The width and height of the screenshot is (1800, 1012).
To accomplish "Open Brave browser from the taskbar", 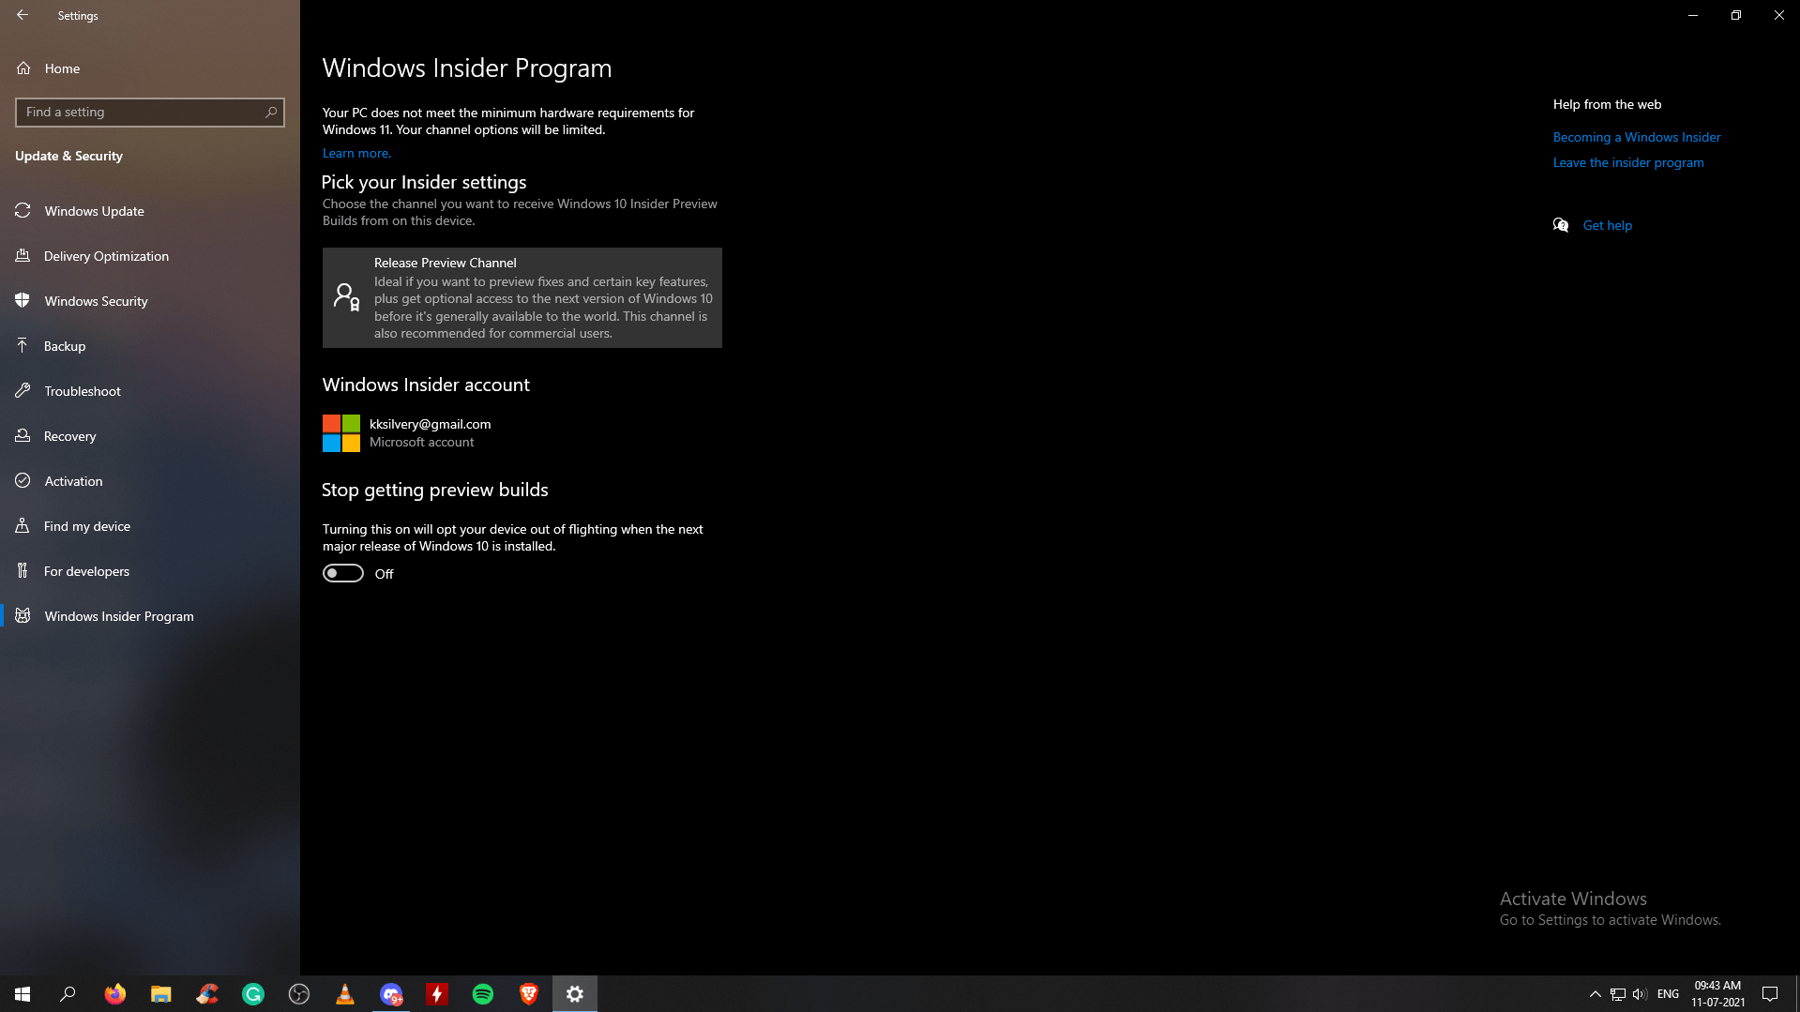I will coord(529,994).
